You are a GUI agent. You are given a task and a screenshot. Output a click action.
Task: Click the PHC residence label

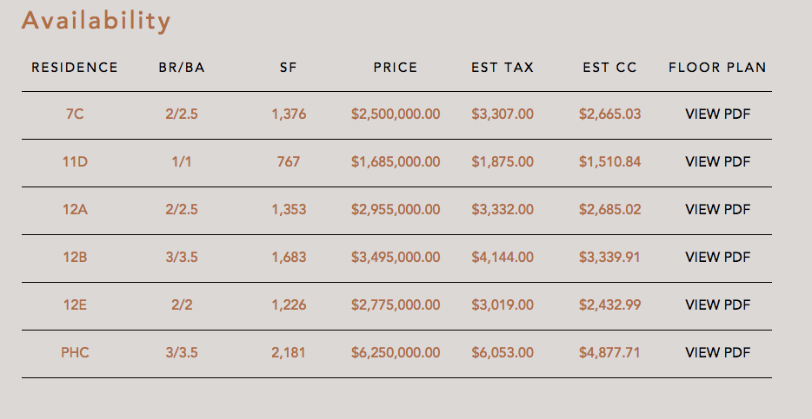pos(75,352)
